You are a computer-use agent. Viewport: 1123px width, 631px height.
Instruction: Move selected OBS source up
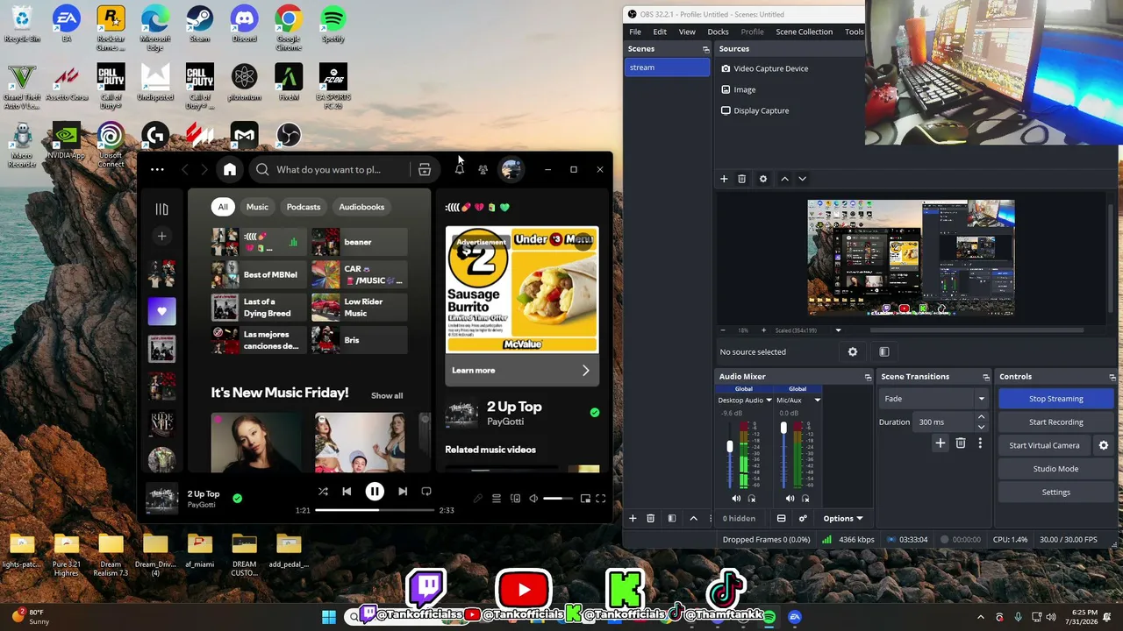(x=784, y=179)
